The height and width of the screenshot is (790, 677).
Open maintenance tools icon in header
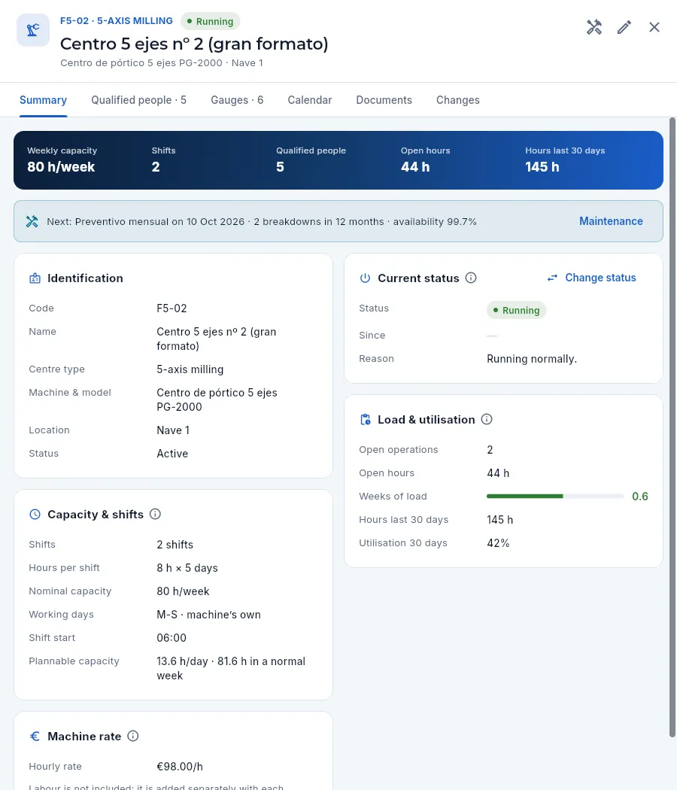(x=594, y=27)
